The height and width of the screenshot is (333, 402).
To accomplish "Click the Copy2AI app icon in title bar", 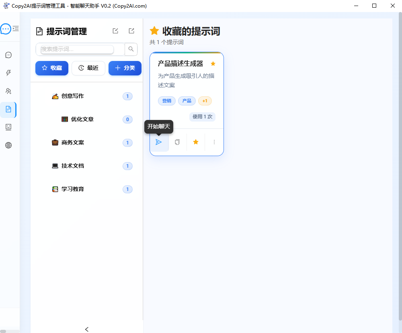I will [x=6, y=6].
